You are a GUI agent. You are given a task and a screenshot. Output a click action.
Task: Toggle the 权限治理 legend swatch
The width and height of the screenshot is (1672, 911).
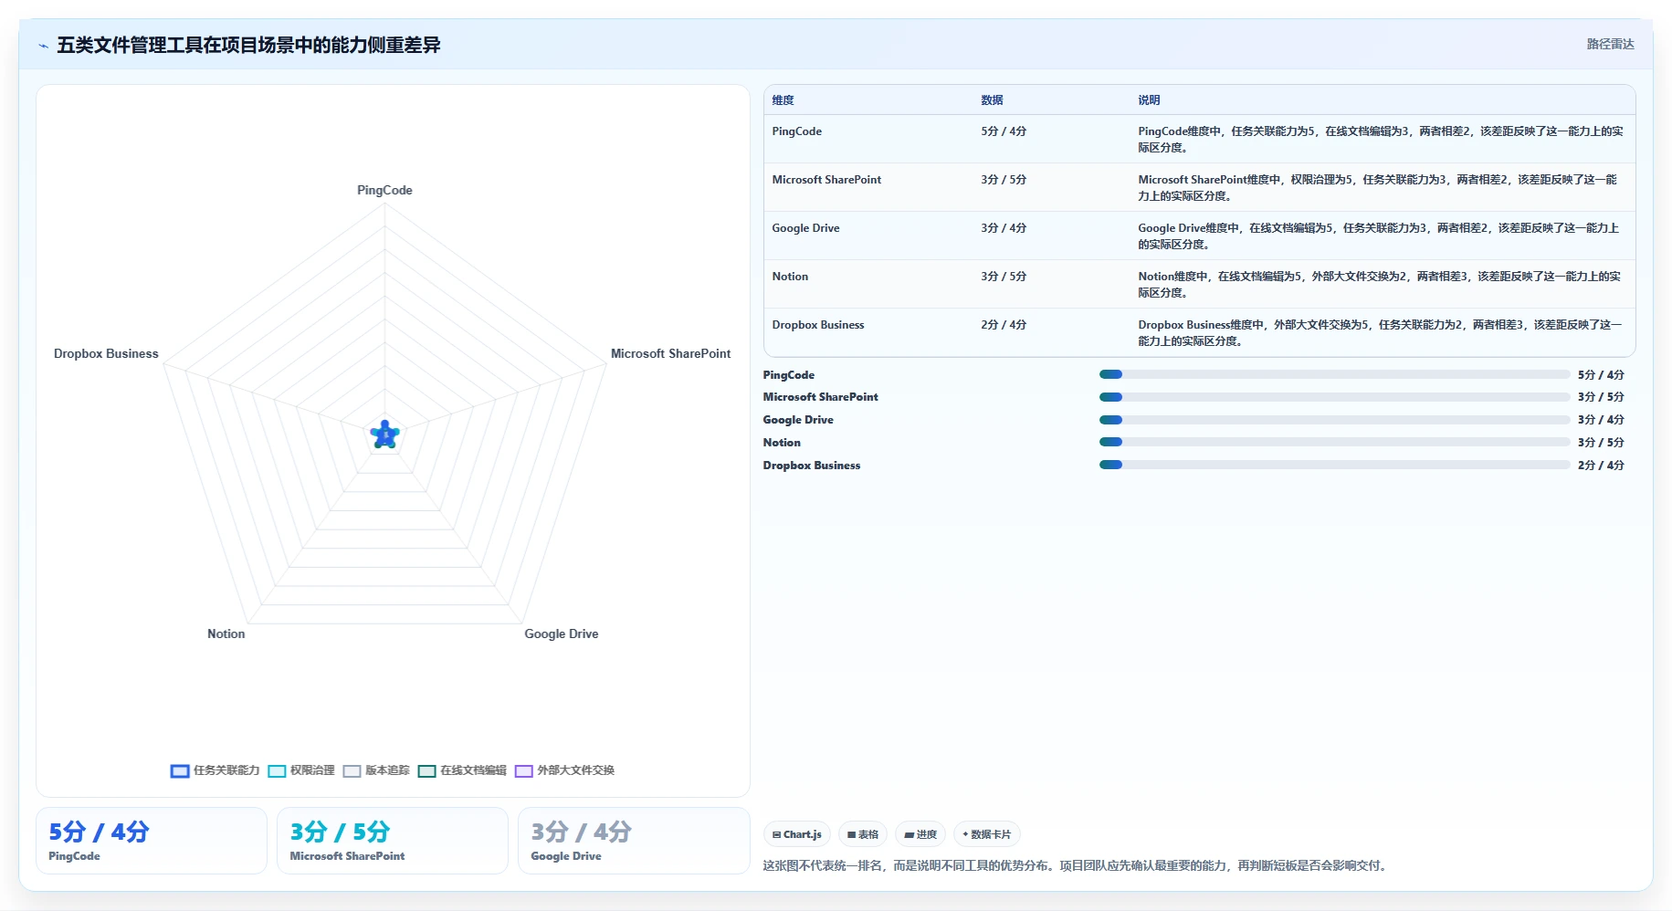click(x=277, y=771)
